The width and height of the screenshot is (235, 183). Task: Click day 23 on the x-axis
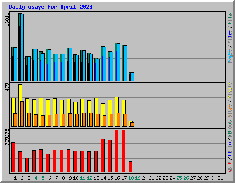tap(165, 178)
